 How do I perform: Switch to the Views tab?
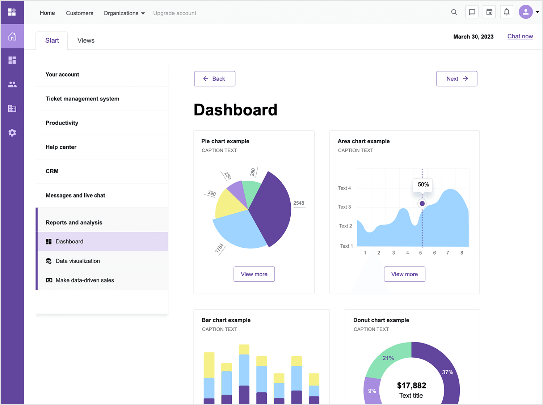[x=86, y=40]
